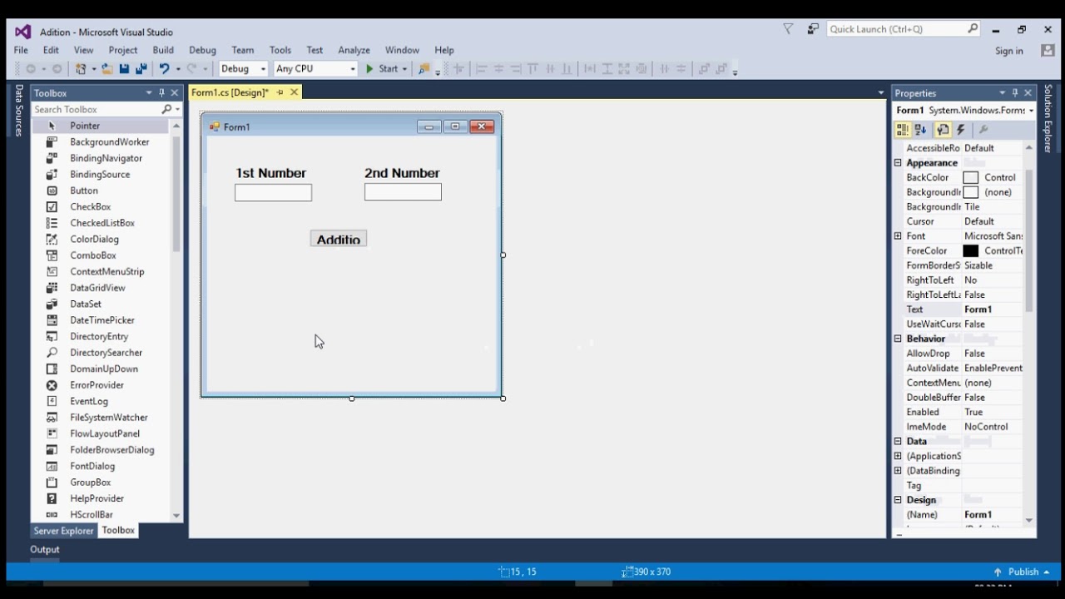Click the 1st Number text box on form

pos(273,193)
